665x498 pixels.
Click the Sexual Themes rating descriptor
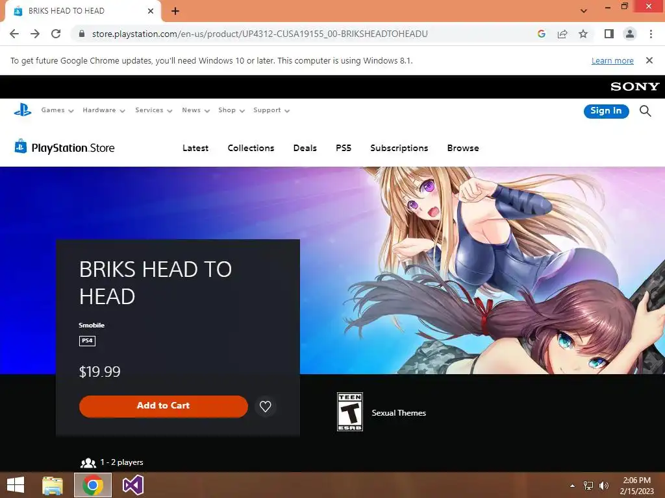pos(399,413)
